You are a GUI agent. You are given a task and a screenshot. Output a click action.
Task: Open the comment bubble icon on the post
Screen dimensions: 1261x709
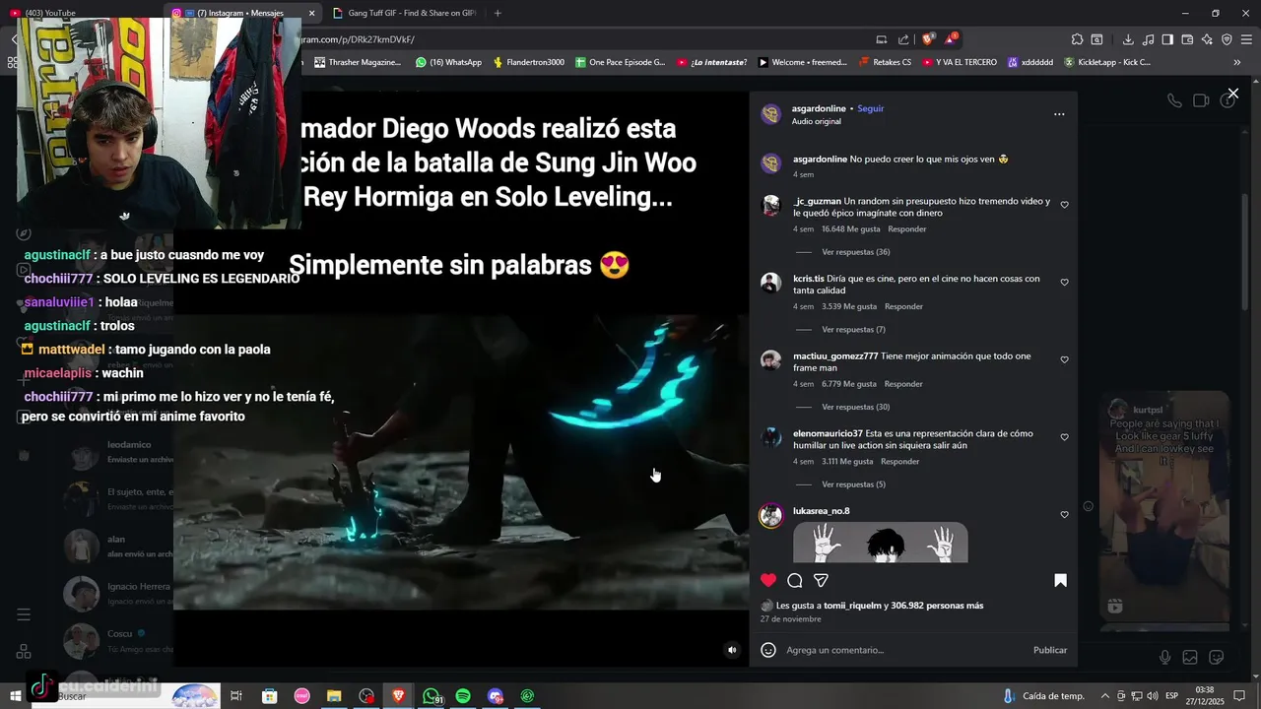[795, 580]
